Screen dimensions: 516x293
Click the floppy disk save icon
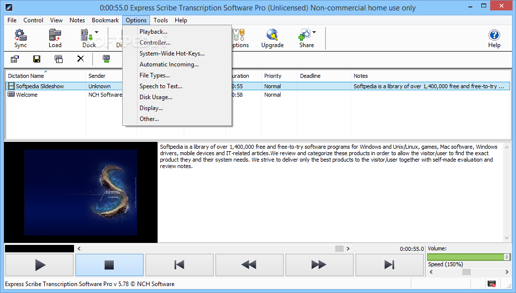37,59
